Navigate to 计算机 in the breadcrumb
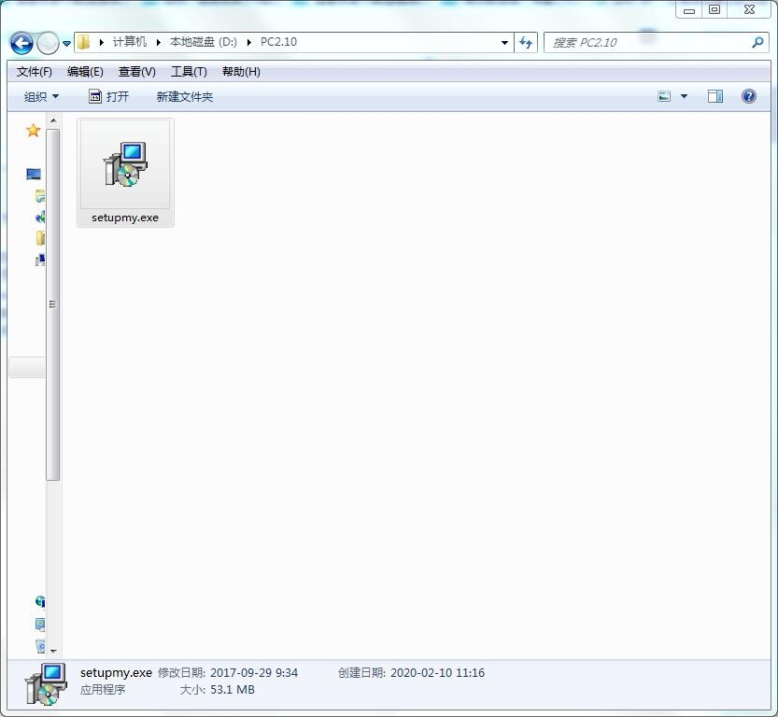Screen dimensions: 778x717 coord(130,42)
